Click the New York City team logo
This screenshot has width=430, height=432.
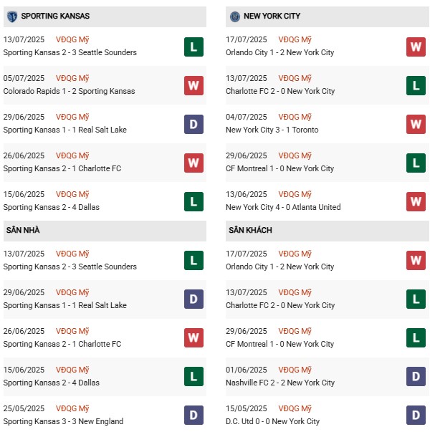(234, 16)
